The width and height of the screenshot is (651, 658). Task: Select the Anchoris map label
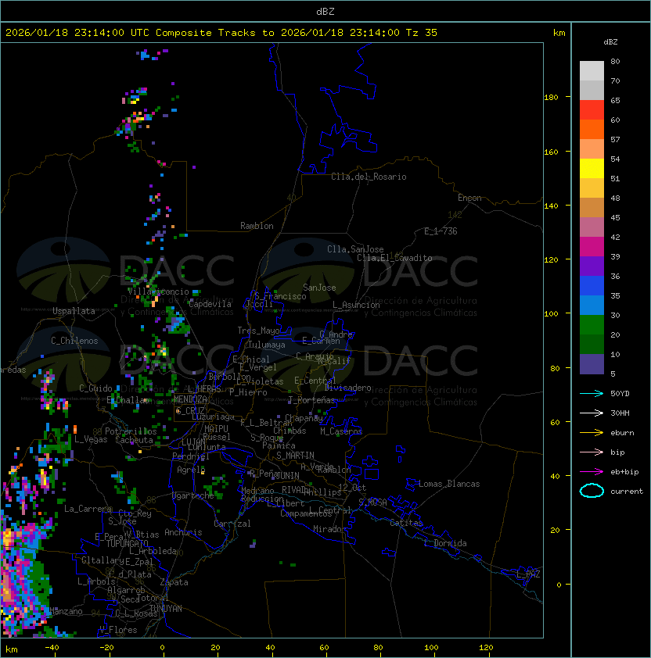pos(183,532)
